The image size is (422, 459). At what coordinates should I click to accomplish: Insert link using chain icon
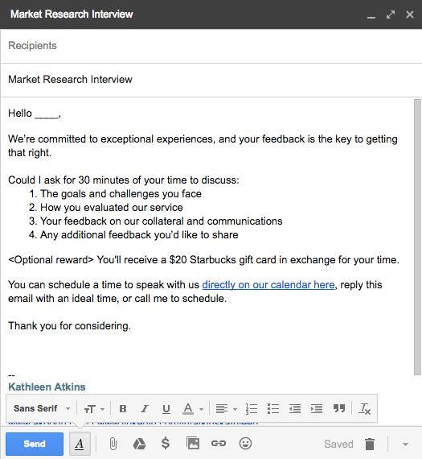click(219, 444)
